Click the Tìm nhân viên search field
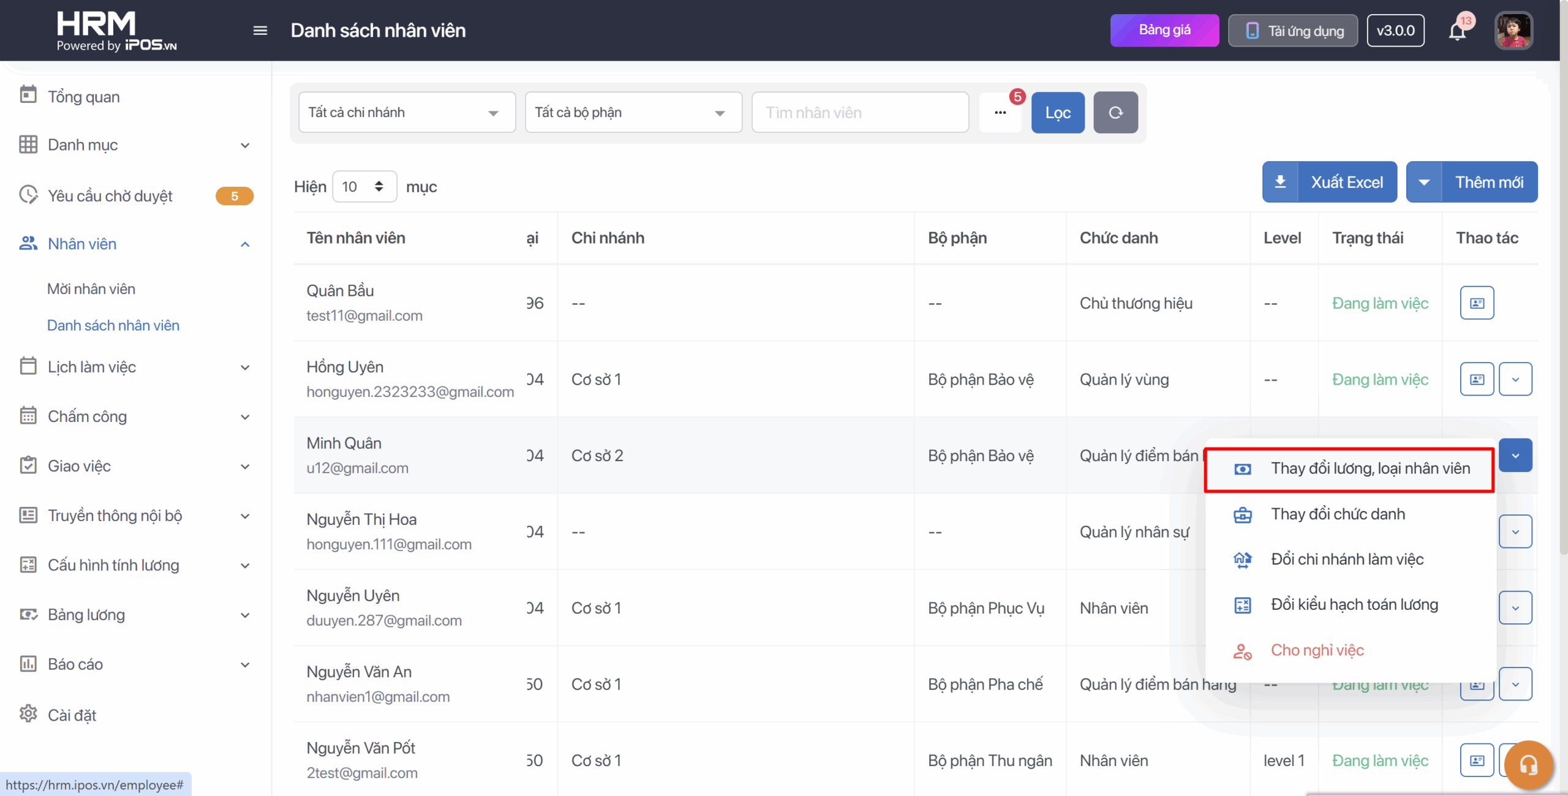 pos(860,113)
